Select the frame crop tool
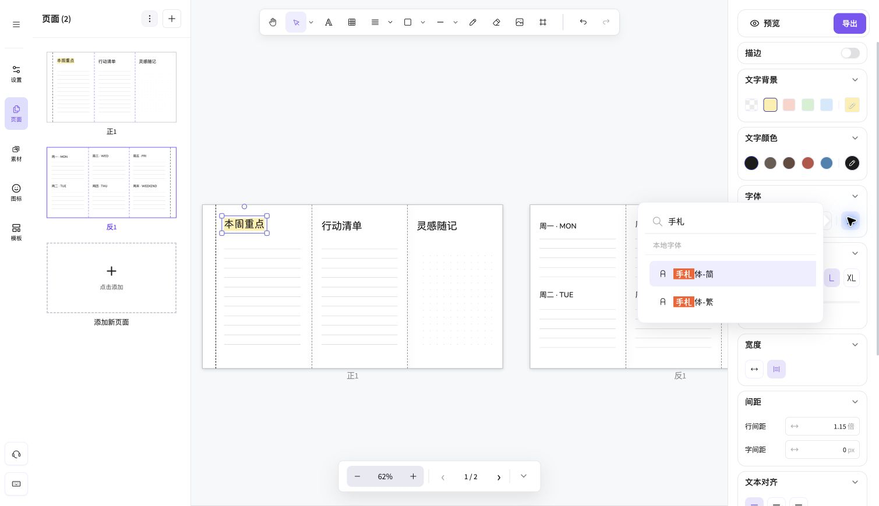This screenshot has width=879, height=506. pos(543,22)
